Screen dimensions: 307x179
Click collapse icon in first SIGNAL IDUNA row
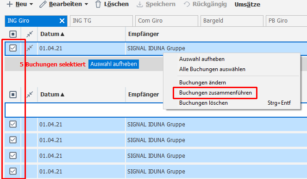coord(30,48)
